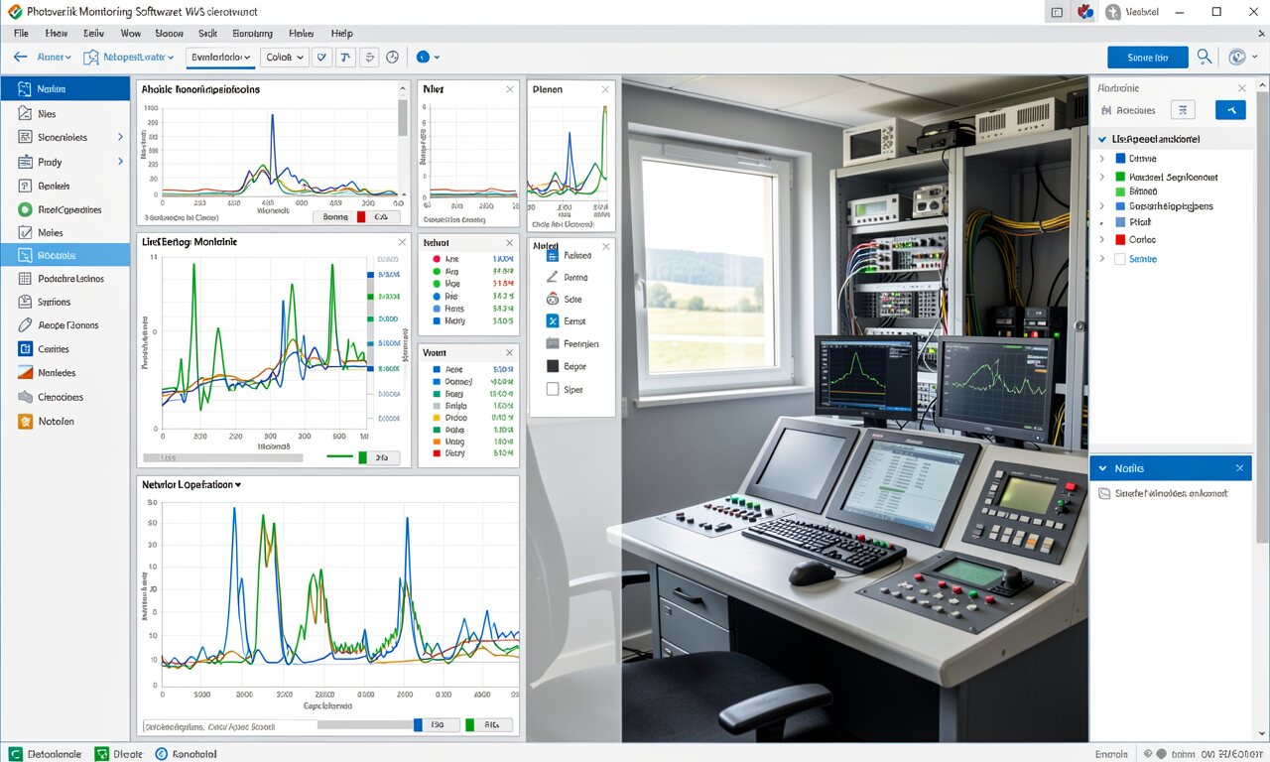Open the Hiew menu
The image size is (1270, 762).
tap(56, 33)
